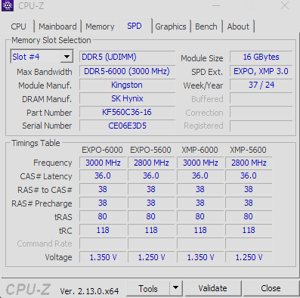
Task: Open the Memory tab
Action: [x=100, y=26]
